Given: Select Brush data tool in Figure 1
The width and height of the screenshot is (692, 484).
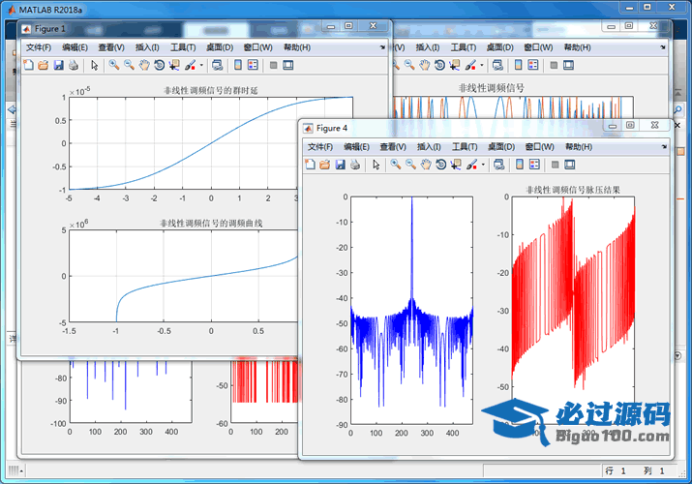Looking at the screenshot, I should click(191, 65).
